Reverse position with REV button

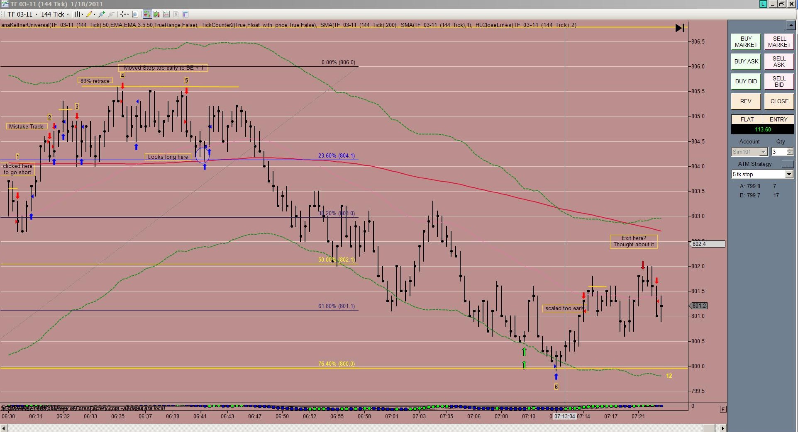[746, 101]
